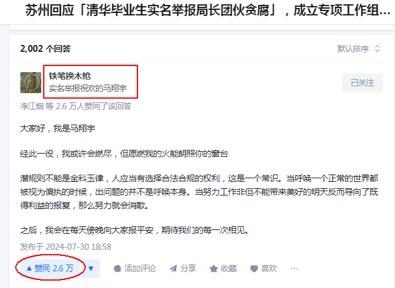
Task: Click the downvote triangle button
Action: point(91,269)
